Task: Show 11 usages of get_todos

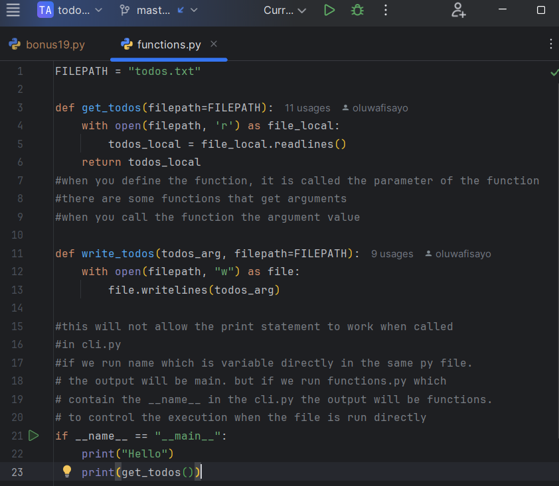Action: [307, 107]
